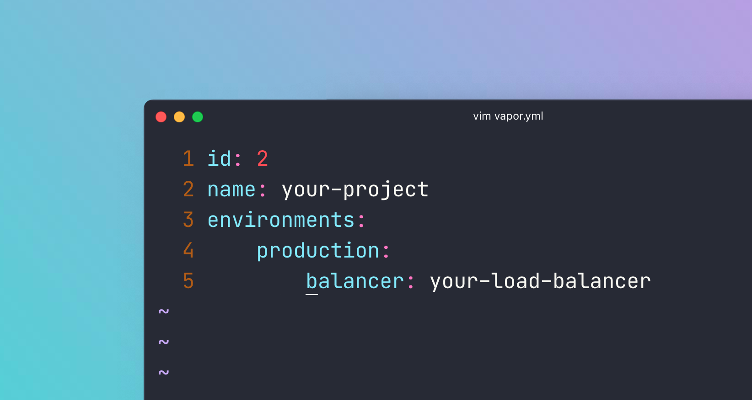Select the environments key on line 3
Screen dimensions: 752x400
pyautogui.click(x=281, y=220)
